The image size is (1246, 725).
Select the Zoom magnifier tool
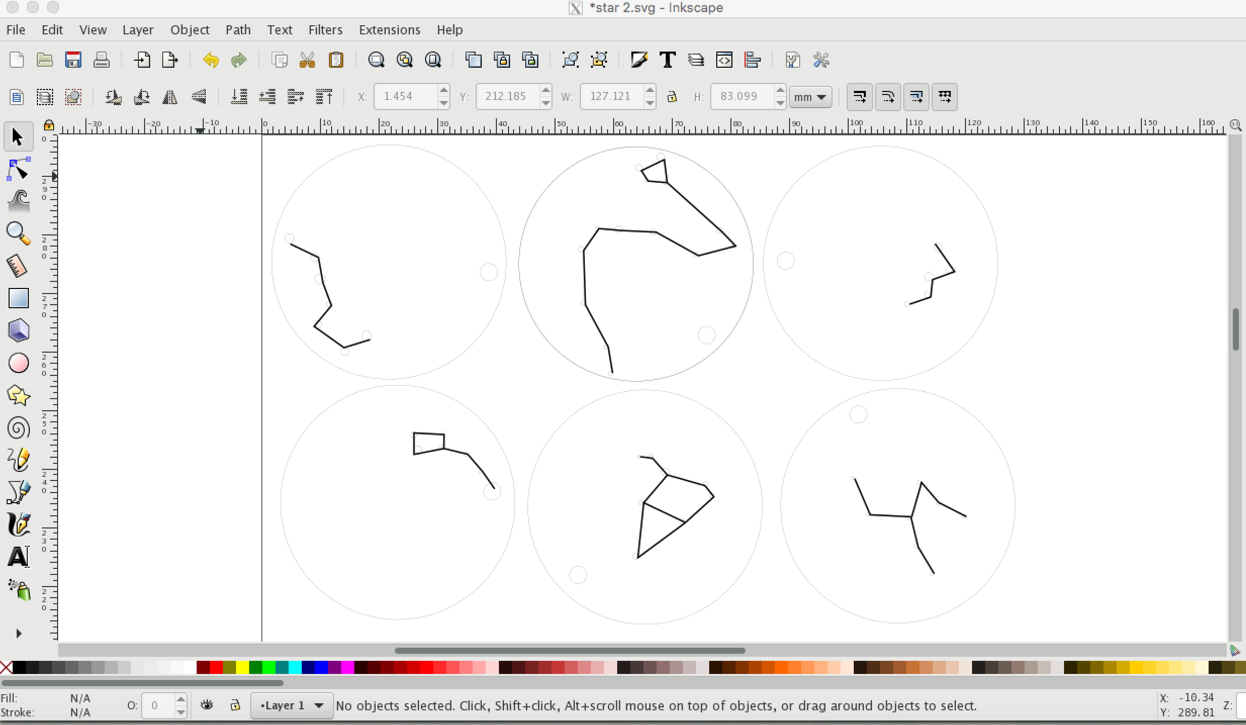[x=18, y=233]
